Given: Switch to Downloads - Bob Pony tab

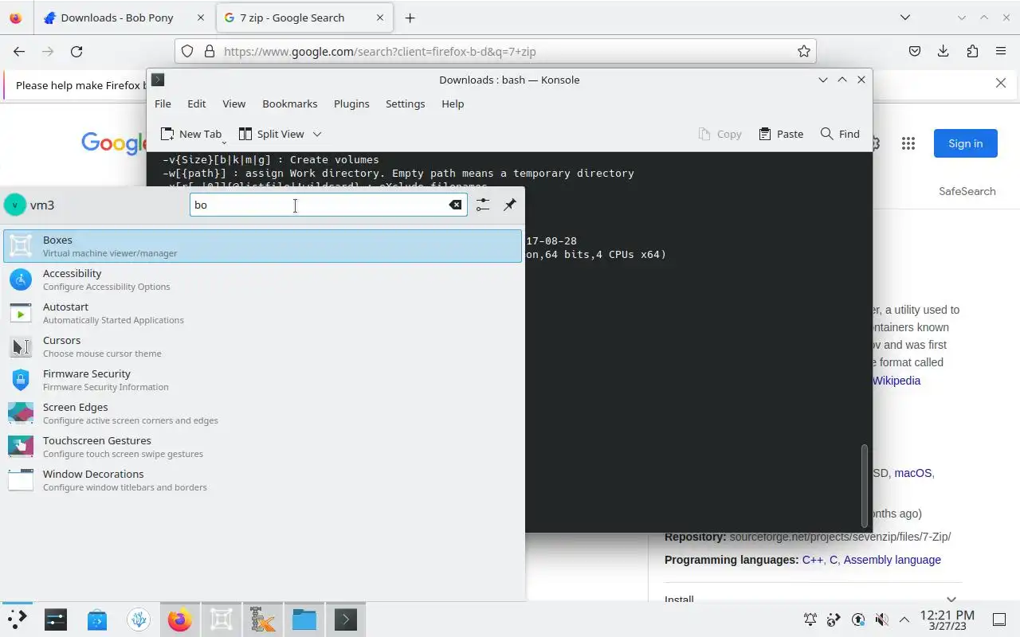Looking at the screenshot, I should coord(117,18).
